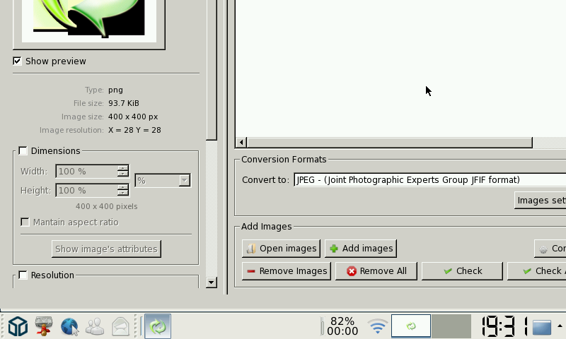Decrease Height using the down stepper arrow
Viewport: 566px width, 339px height.
tap(123, 194)
